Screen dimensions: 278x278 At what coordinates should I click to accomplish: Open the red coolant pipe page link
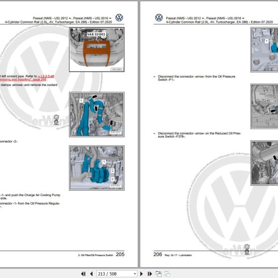27,78
